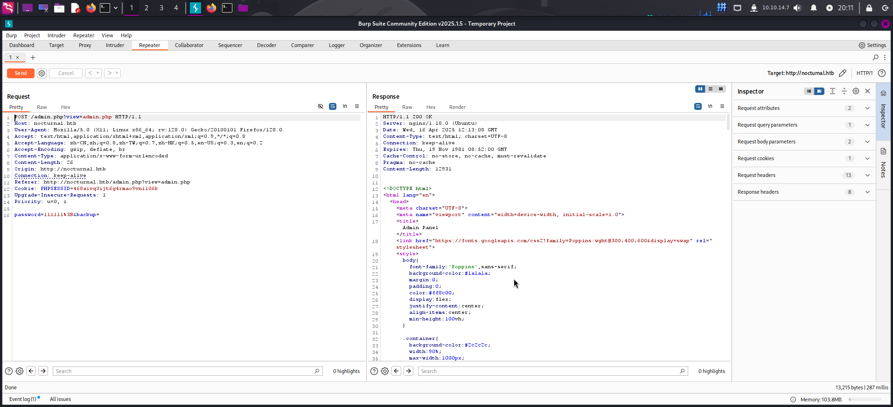Open Response panel hamburger menu
This screenshot has width=893, height=407.
point(722,106)
